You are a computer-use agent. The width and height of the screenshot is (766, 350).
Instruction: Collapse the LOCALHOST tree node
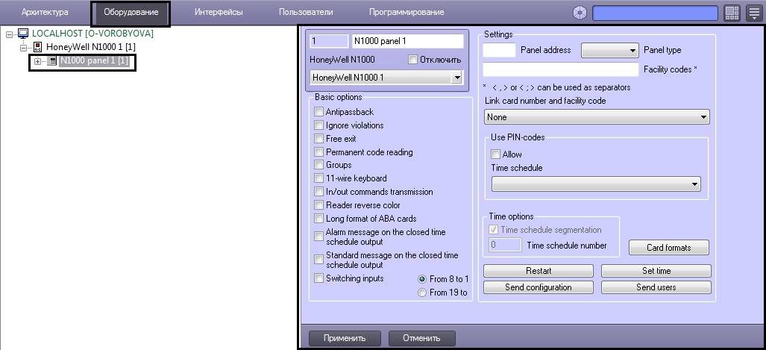pos(9,34)
